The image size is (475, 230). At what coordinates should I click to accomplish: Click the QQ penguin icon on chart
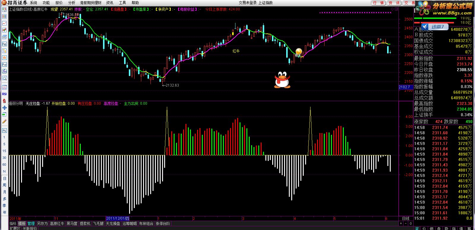coord(282,80)
